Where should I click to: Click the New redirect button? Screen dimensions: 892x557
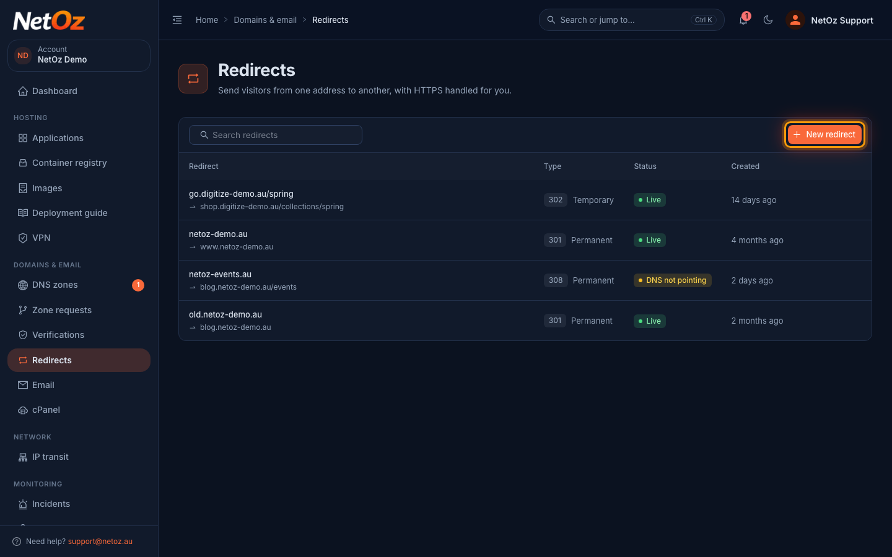point(824,134)
